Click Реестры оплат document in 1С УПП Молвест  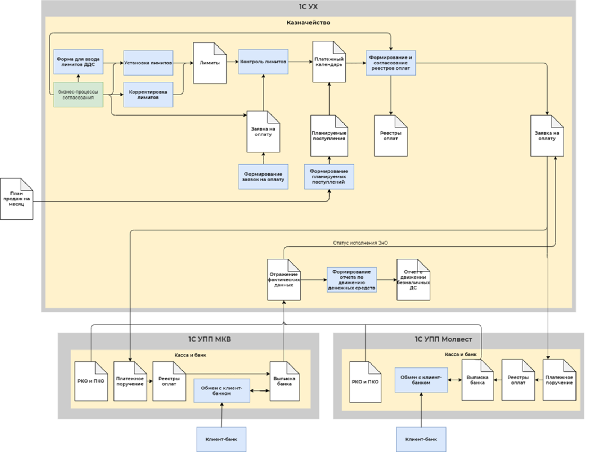(x=518, y=380)
